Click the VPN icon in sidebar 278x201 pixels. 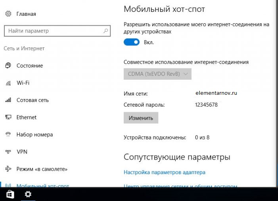pyautogui.click(x=8, y=152)
